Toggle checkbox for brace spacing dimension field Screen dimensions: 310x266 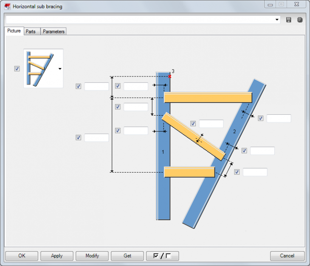click(118, 107)
